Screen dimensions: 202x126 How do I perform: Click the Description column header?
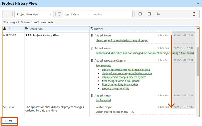point(57,29)
